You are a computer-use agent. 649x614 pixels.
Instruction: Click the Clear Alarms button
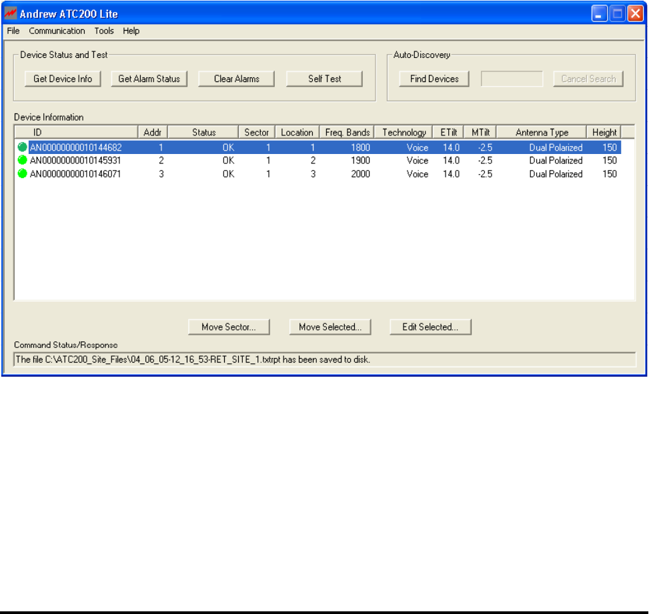pos(236,79)
